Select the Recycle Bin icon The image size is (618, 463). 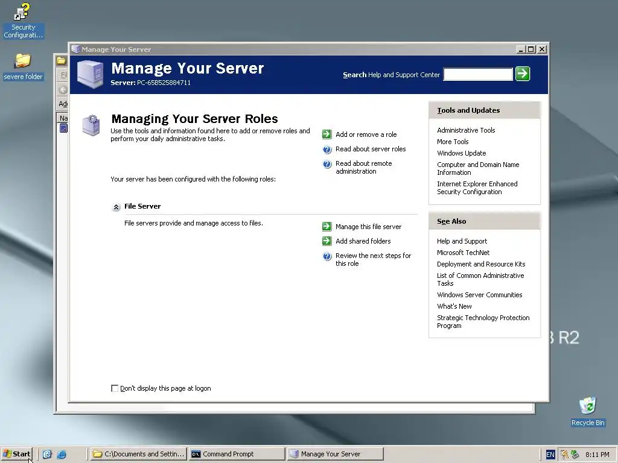[588, 411]
